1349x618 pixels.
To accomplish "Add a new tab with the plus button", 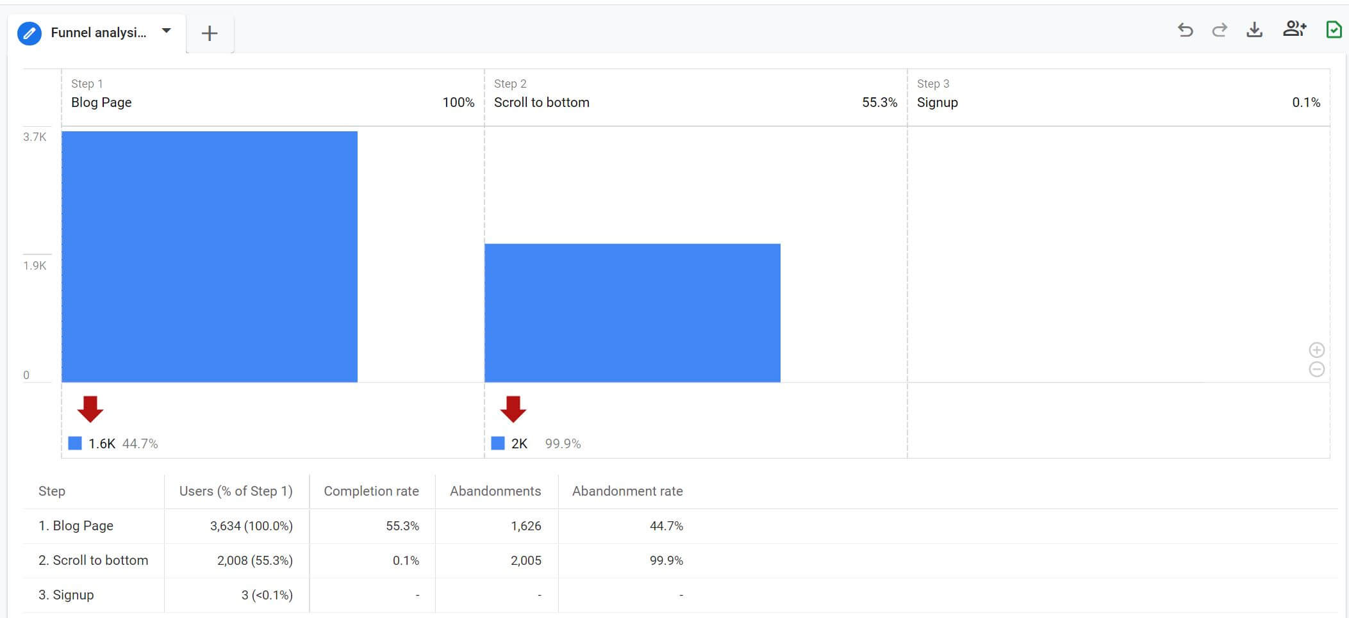I will pos(210,33).
